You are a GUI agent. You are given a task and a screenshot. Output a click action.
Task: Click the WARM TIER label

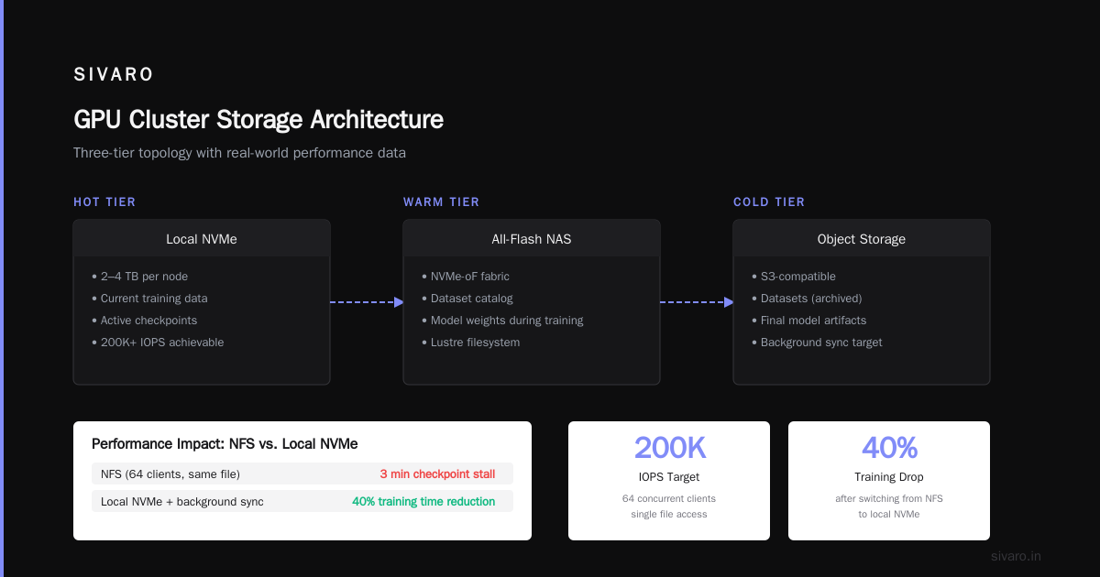click(441, 202)
